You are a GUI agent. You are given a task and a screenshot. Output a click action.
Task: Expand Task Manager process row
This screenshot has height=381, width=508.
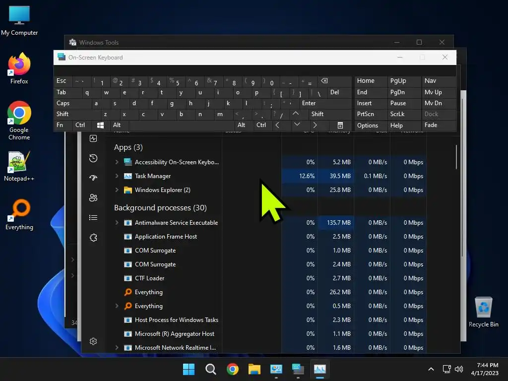click(117, 176)
